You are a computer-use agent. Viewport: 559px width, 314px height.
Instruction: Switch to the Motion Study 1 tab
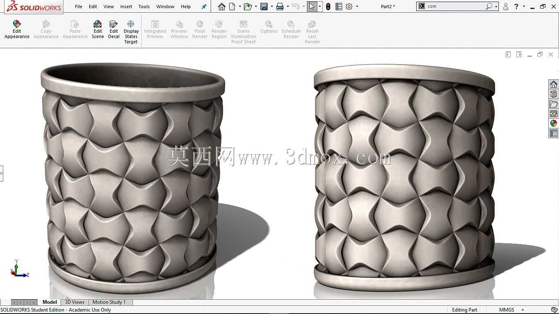109,302
